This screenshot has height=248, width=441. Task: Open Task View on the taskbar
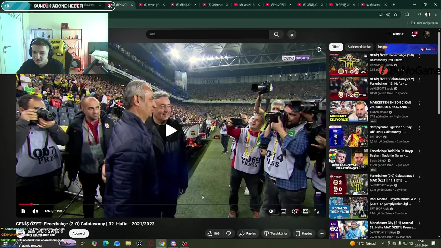point(83,244)
